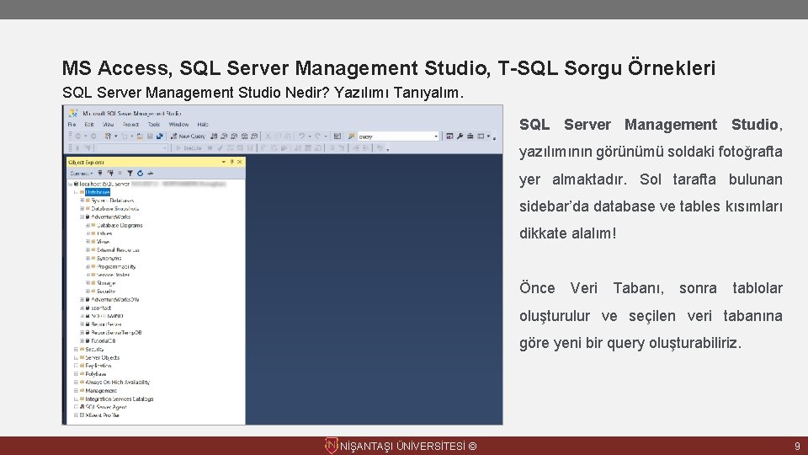Close the Object Explorer panel

[x=240, y=162]
